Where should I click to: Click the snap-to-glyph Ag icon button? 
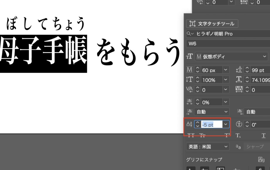[261, 159]
